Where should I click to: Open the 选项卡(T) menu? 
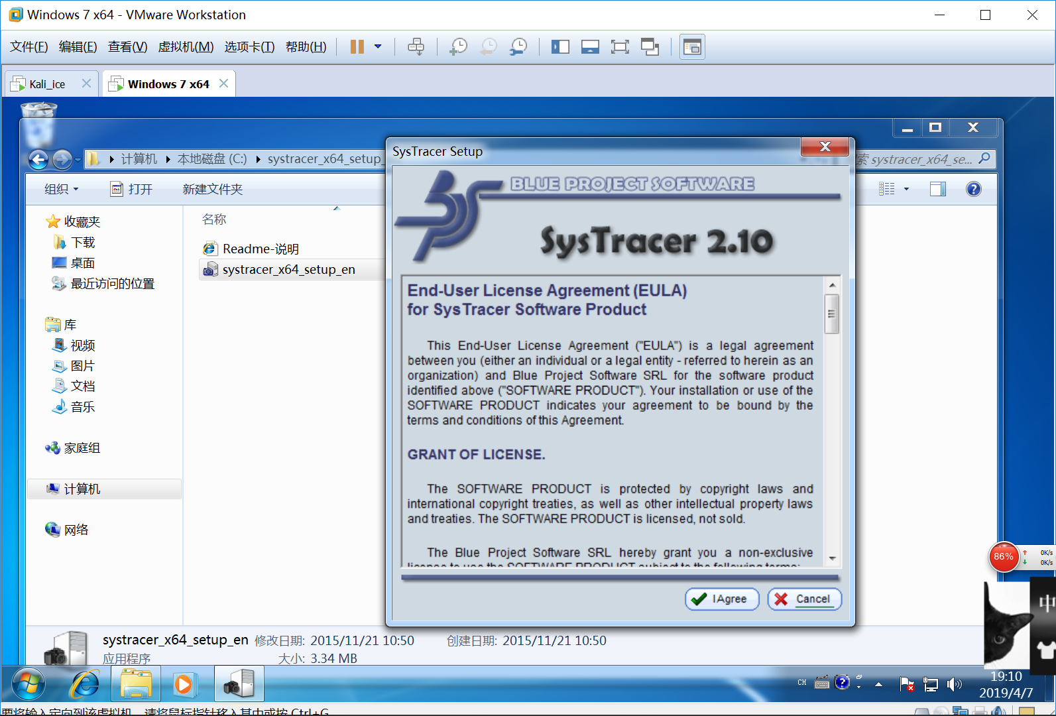coord(249,46)
